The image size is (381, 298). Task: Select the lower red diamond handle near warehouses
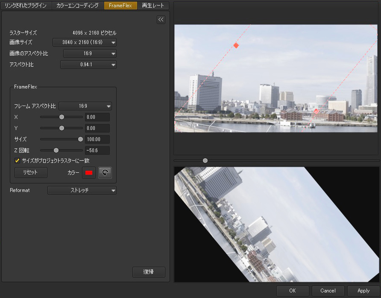[x=316, y=112]
